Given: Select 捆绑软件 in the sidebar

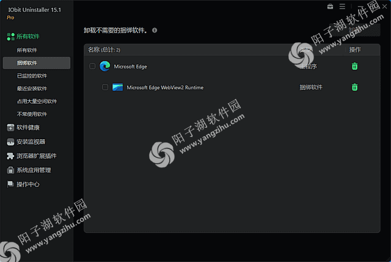Looking at the screenshot, I should click(x=37, y=63).
